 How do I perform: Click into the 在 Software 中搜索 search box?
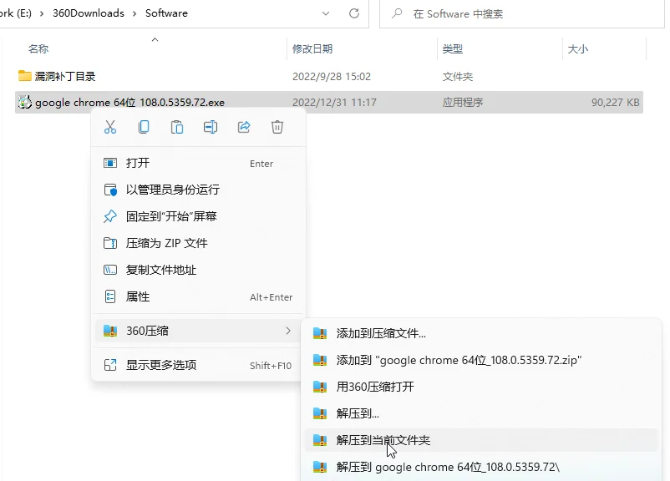(522, 13)
